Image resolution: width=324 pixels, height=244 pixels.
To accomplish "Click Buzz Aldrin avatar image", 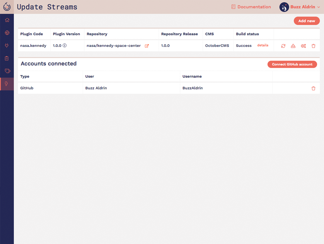I will 284,7.
